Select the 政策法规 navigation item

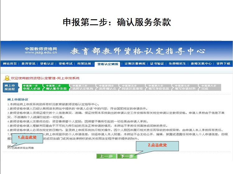pyautogui.click(x=84, y=64)
